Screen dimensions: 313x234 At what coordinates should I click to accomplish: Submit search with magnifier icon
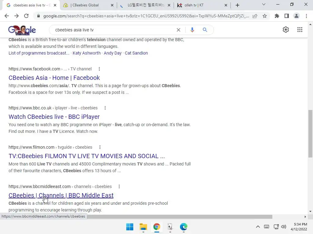[x=205, y=30]
